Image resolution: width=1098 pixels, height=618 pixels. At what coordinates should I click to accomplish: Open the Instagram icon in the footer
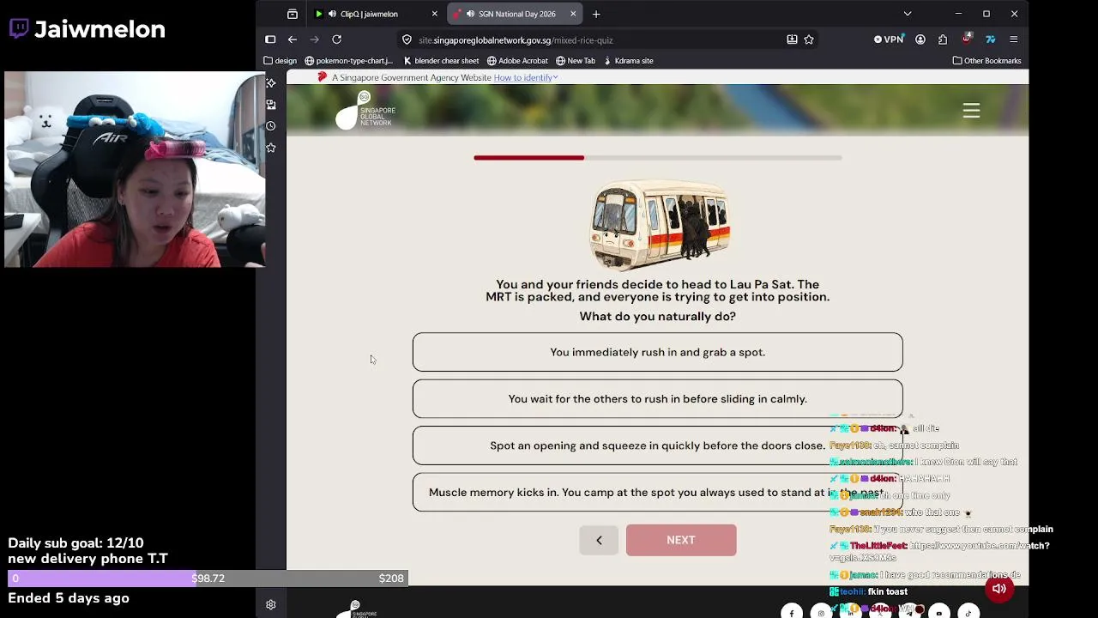821,613
